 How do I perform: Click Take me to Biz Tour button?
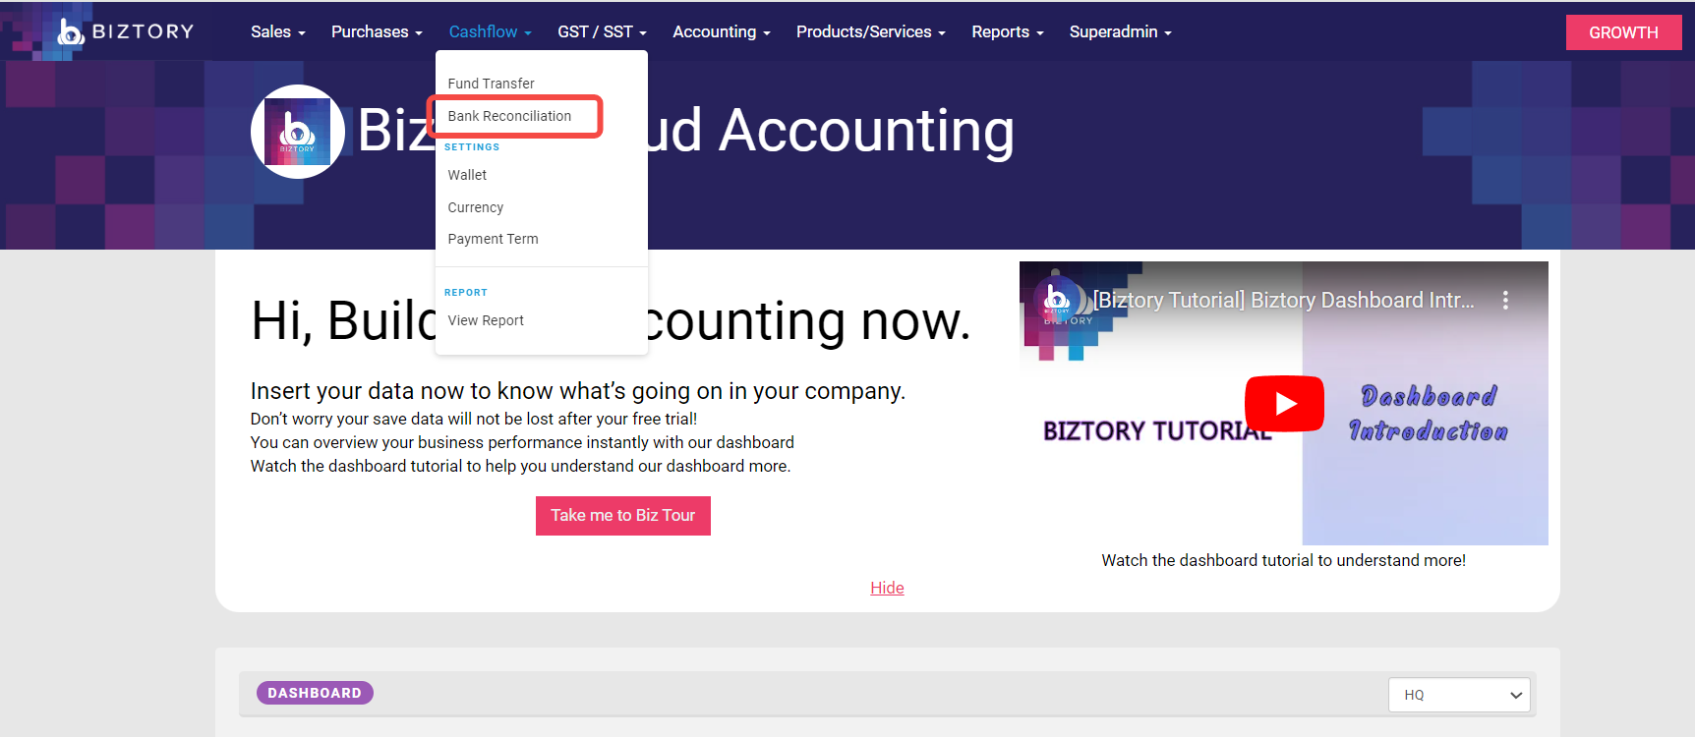(623, 516)
